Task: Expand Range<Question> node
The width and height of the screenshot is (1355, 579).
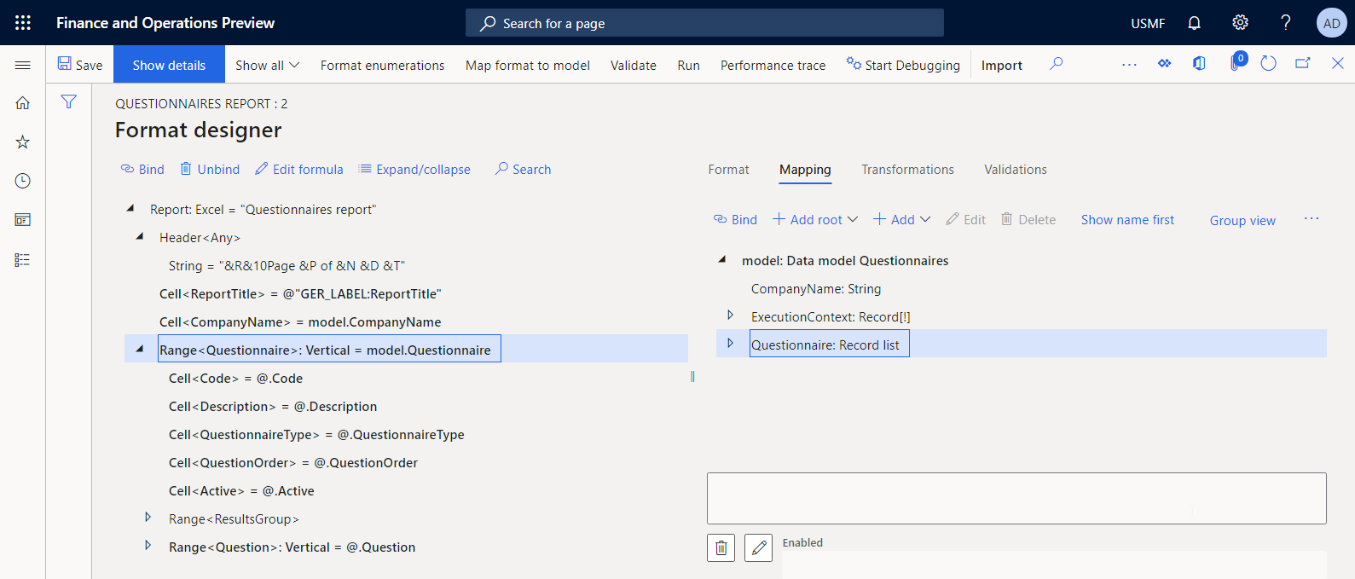Action: [148, 546]
